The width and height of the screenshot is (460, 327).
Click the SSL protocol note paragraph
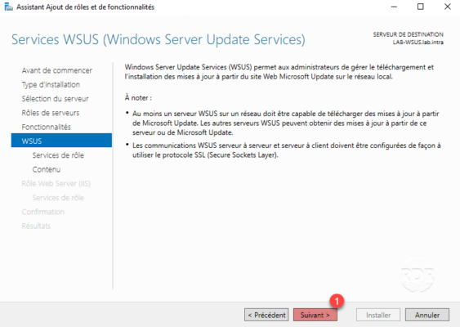pos(286,150)
